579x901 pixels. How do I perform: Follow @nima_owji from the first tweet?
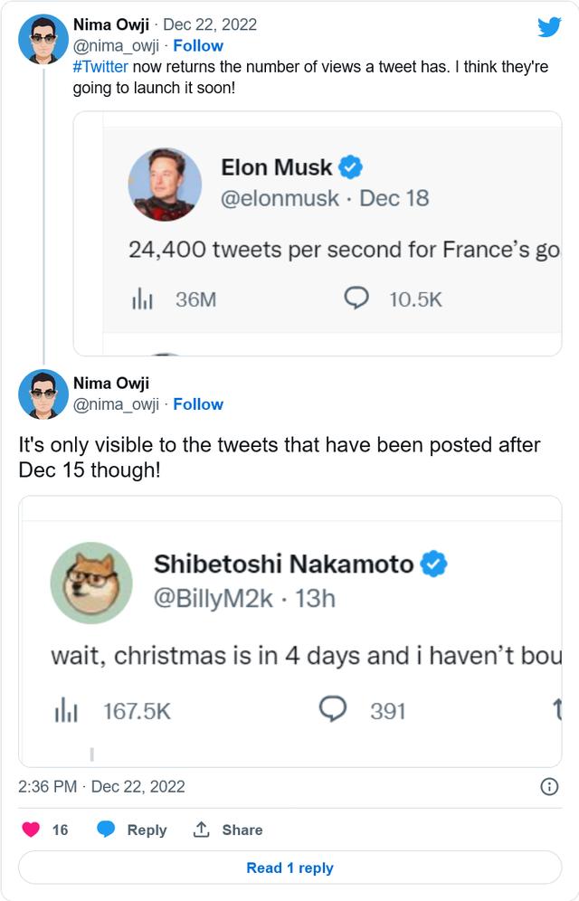[198, 45]
